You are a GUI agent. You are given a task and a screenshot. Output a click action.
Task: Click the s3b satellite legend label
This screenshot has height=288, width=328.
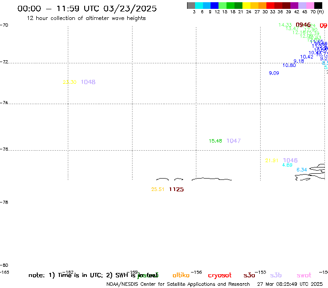[276, 275]
